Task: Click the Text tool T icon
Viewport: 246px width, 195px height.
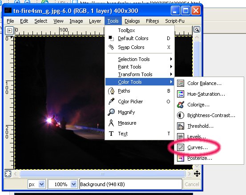Action: tap(111, 134)
